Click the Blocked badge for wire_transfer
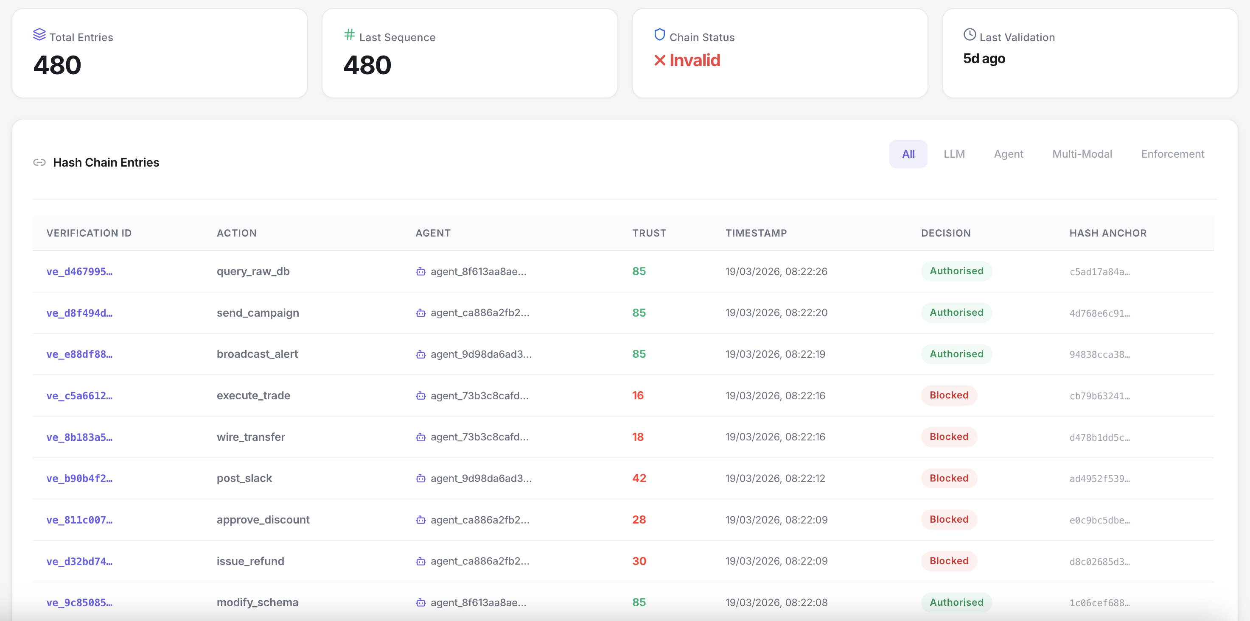The width and height of the screenshot is (1250, 621). (x=949, y=437)
